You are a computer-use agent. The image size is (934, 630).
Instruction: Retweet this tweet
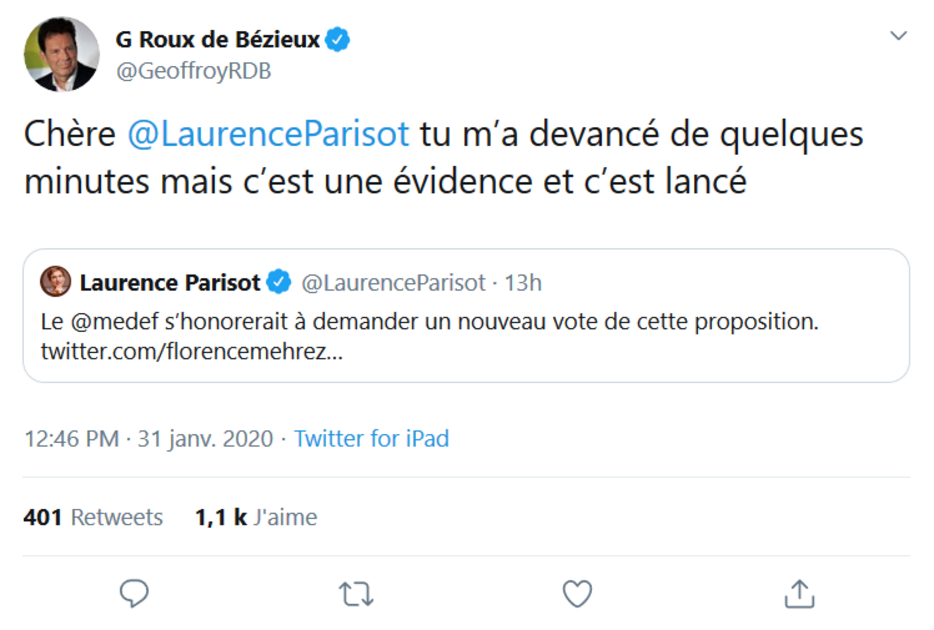[x=356, y=594]
